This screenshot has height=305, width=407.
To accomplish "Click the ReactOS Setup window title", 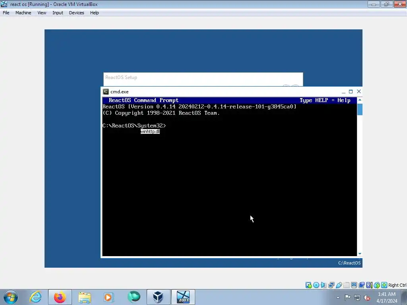I will click(121, 77).
